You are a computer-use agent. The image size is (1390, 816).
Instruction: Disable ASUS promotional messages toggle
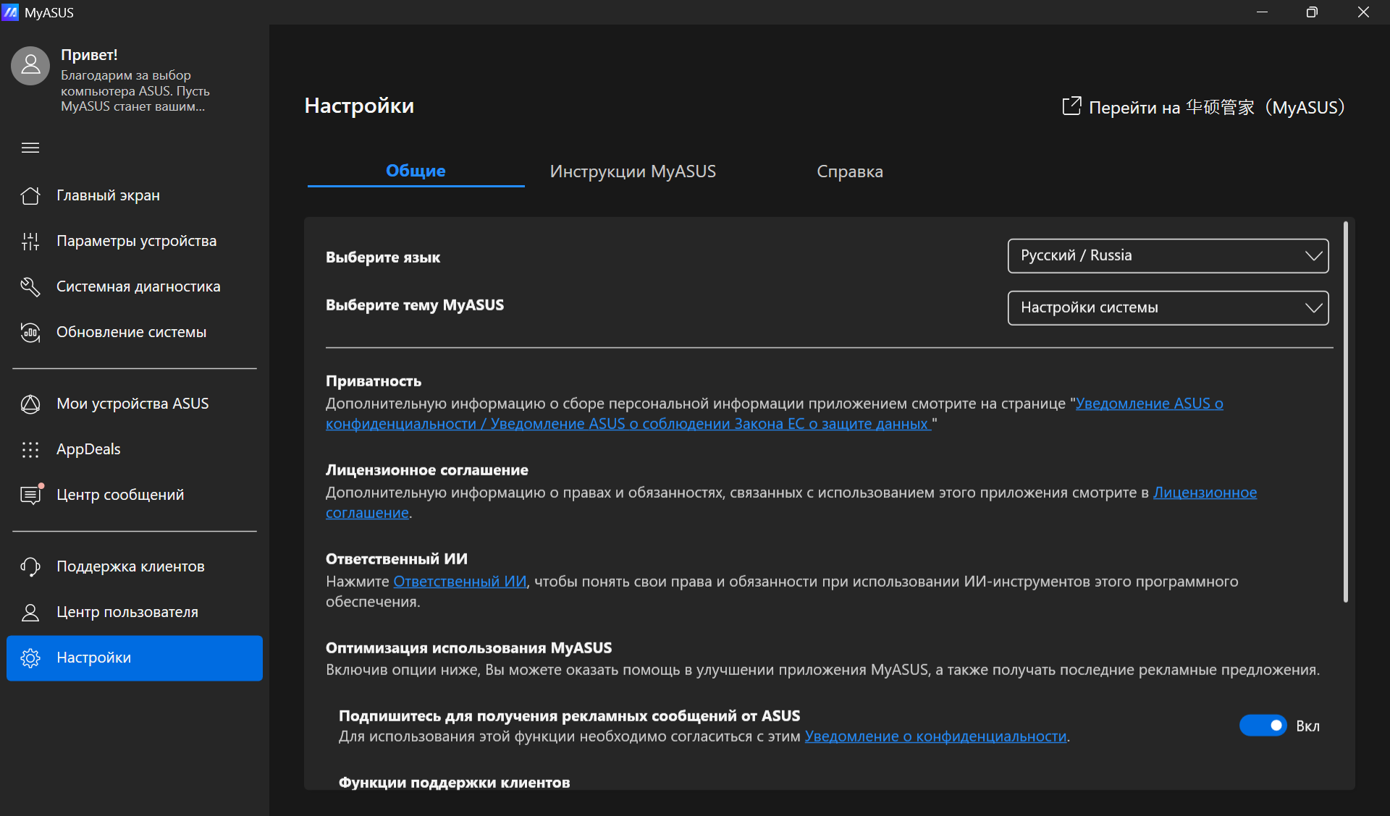(x=1263, y=726)
